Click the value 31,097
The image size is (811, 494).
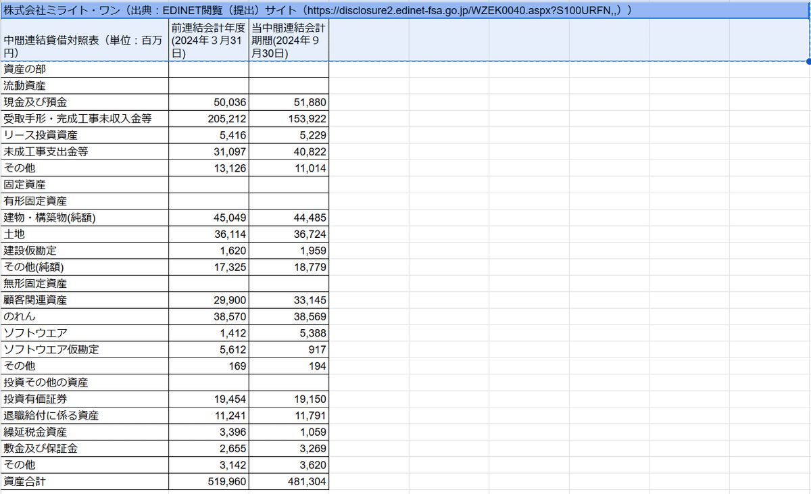[209, 151]
